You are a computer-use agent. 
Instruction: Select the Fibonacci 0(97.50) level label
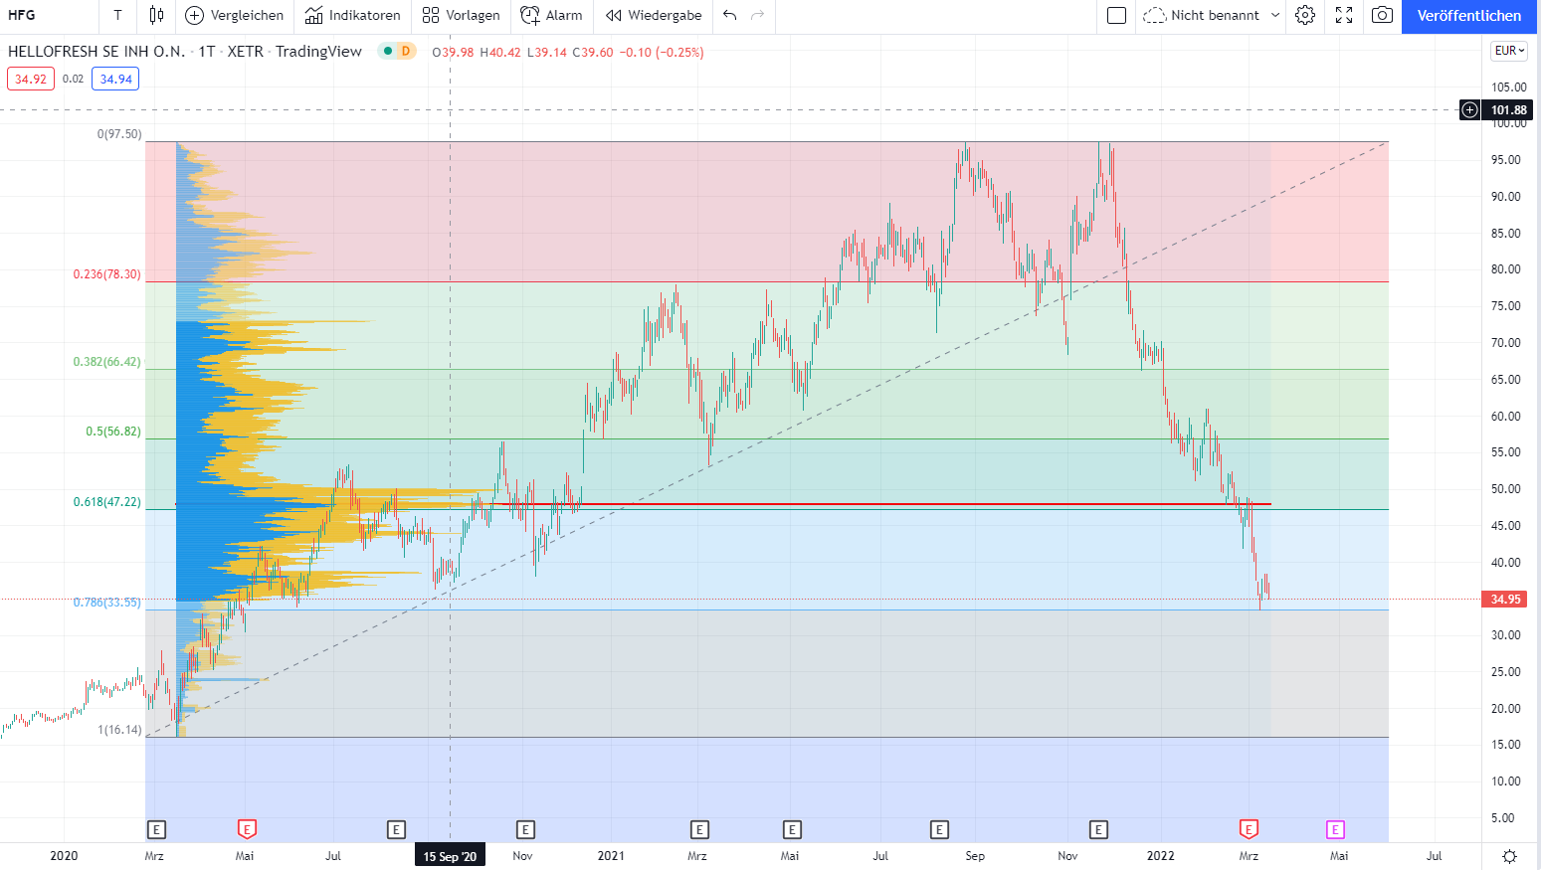click(119, 134)
